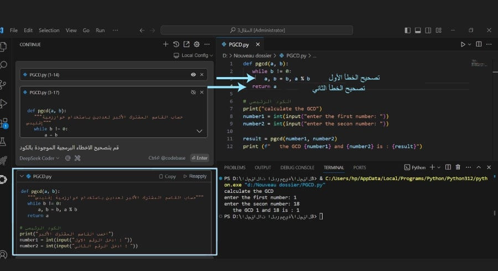Screen dimensions: 498x271
Task: Open the File menu
Action: pyautogui.click(x=14, y=30)
